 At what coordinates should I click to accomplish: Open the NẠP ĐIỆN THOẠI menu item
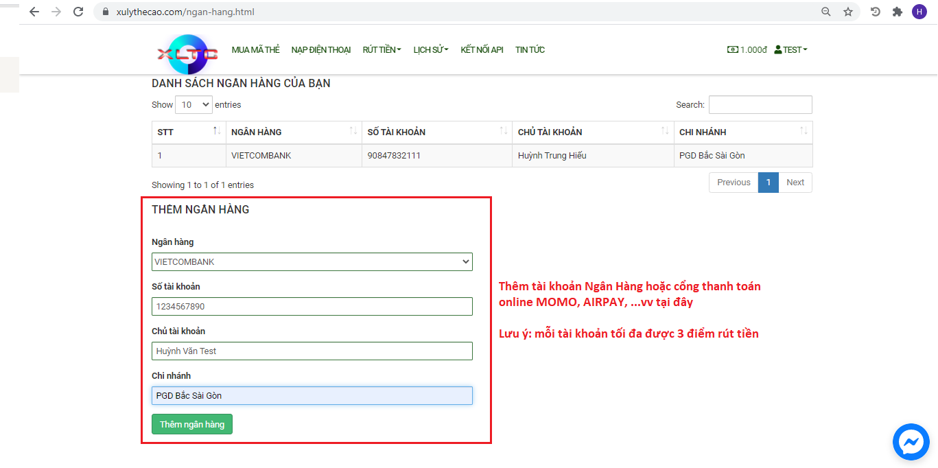[321, 50]
